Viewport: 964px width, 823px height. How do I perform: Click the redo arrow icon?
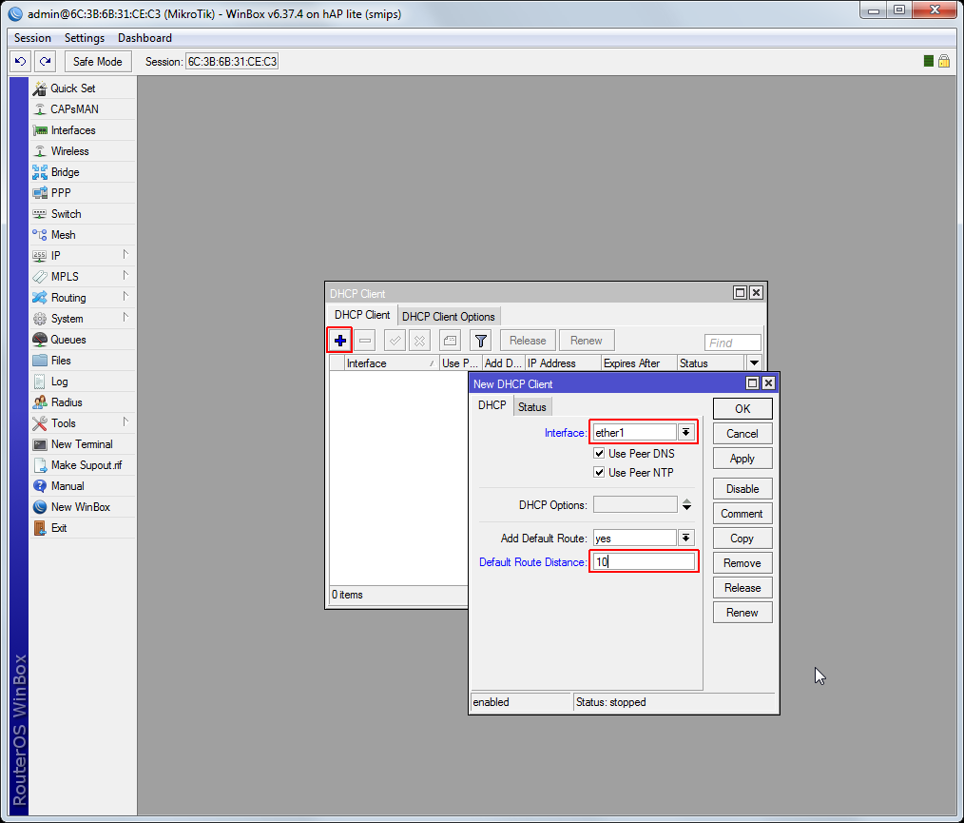coord(45,61)
